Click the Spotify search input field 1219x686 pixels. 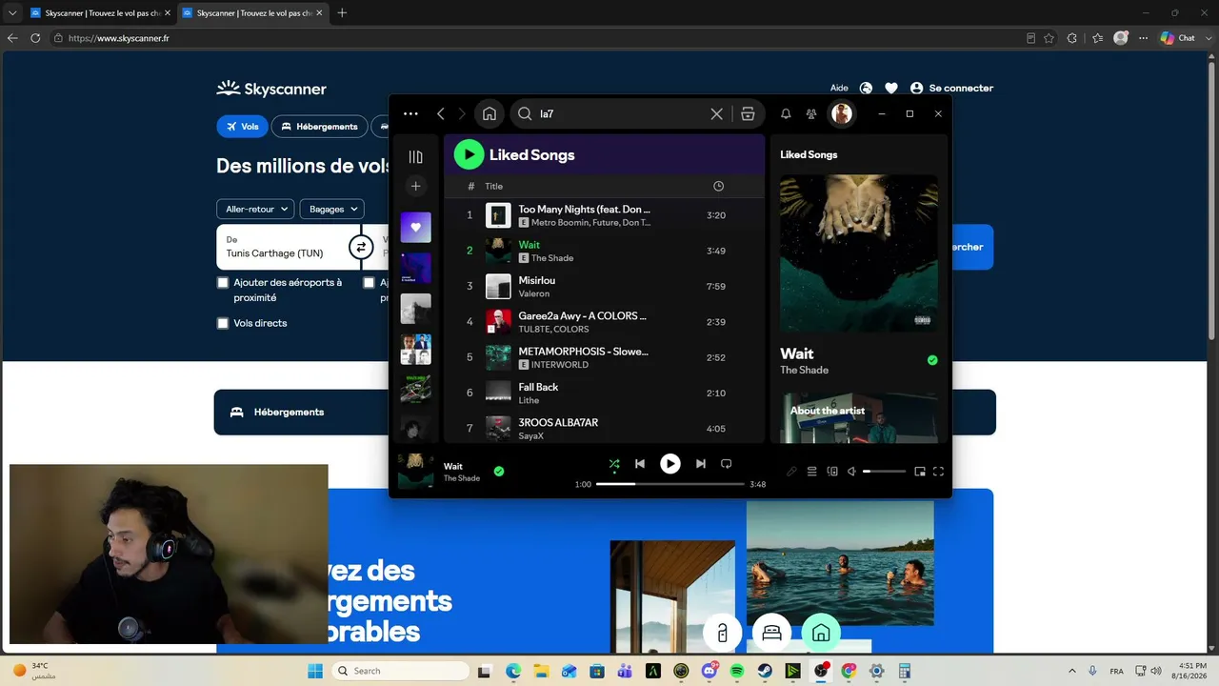pyautogui.click(x=621, y=114)
